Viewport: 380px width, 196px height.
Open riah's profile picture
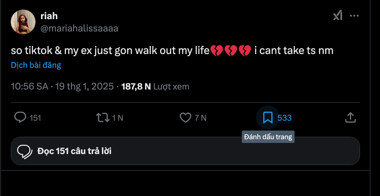(x=23, y=22)
